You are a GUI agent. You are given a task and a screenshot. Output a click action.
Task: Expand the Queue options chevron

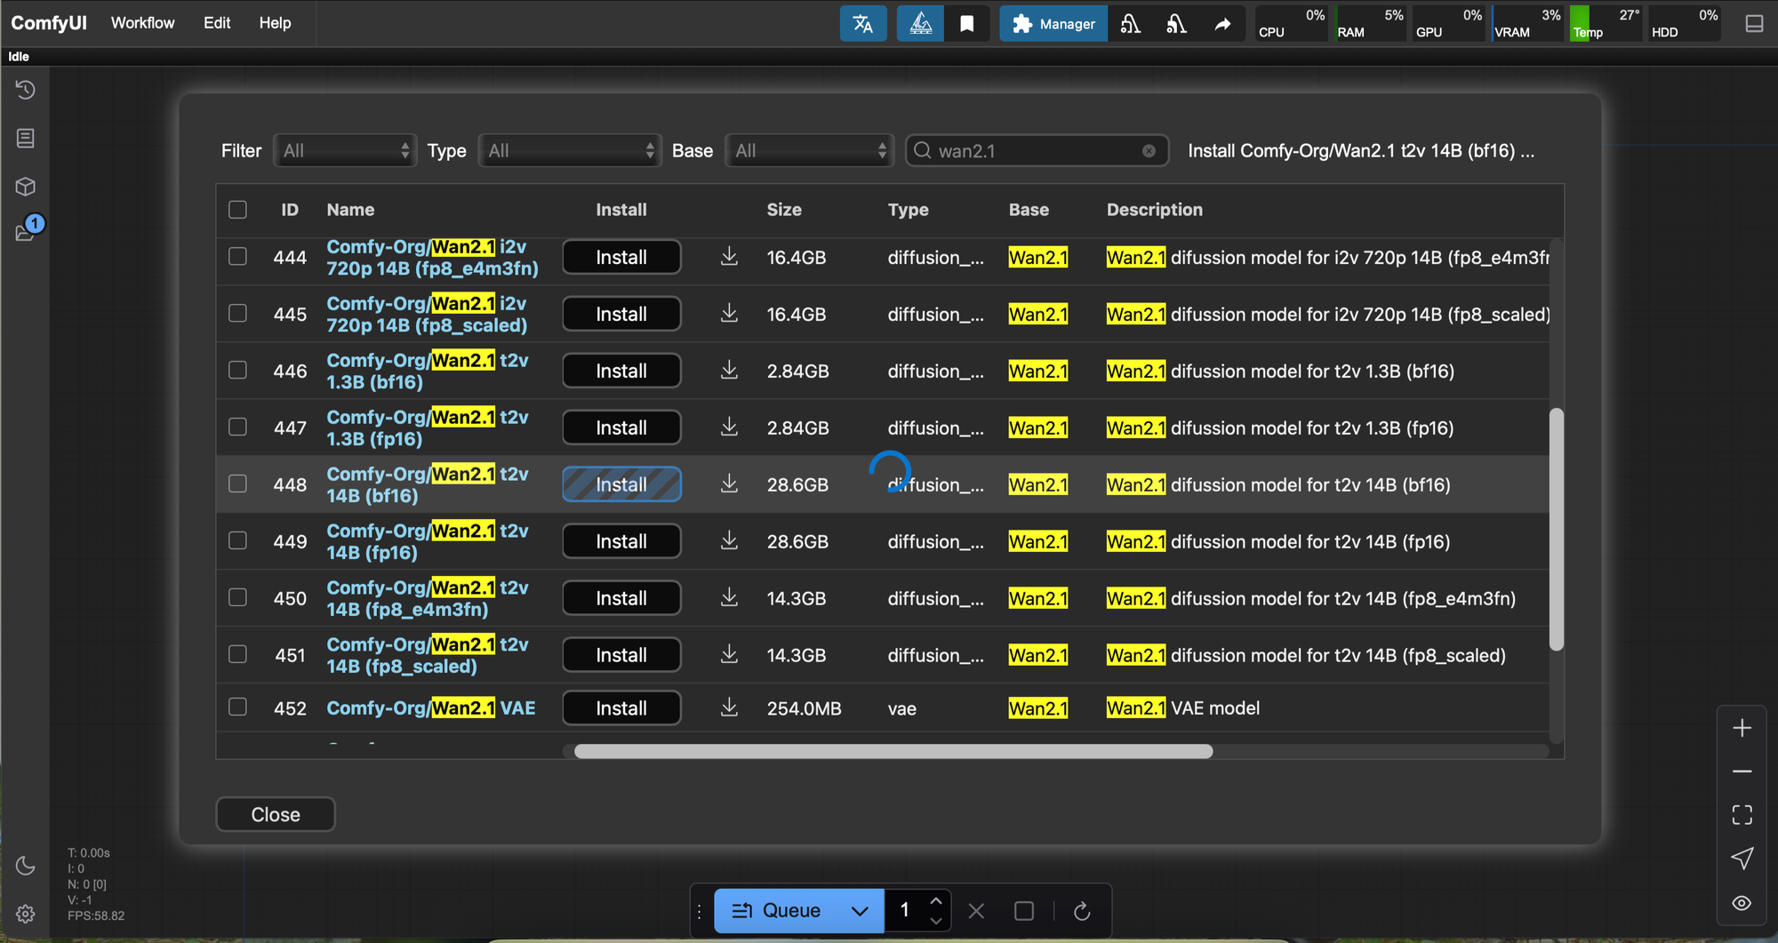pos(860,911)
